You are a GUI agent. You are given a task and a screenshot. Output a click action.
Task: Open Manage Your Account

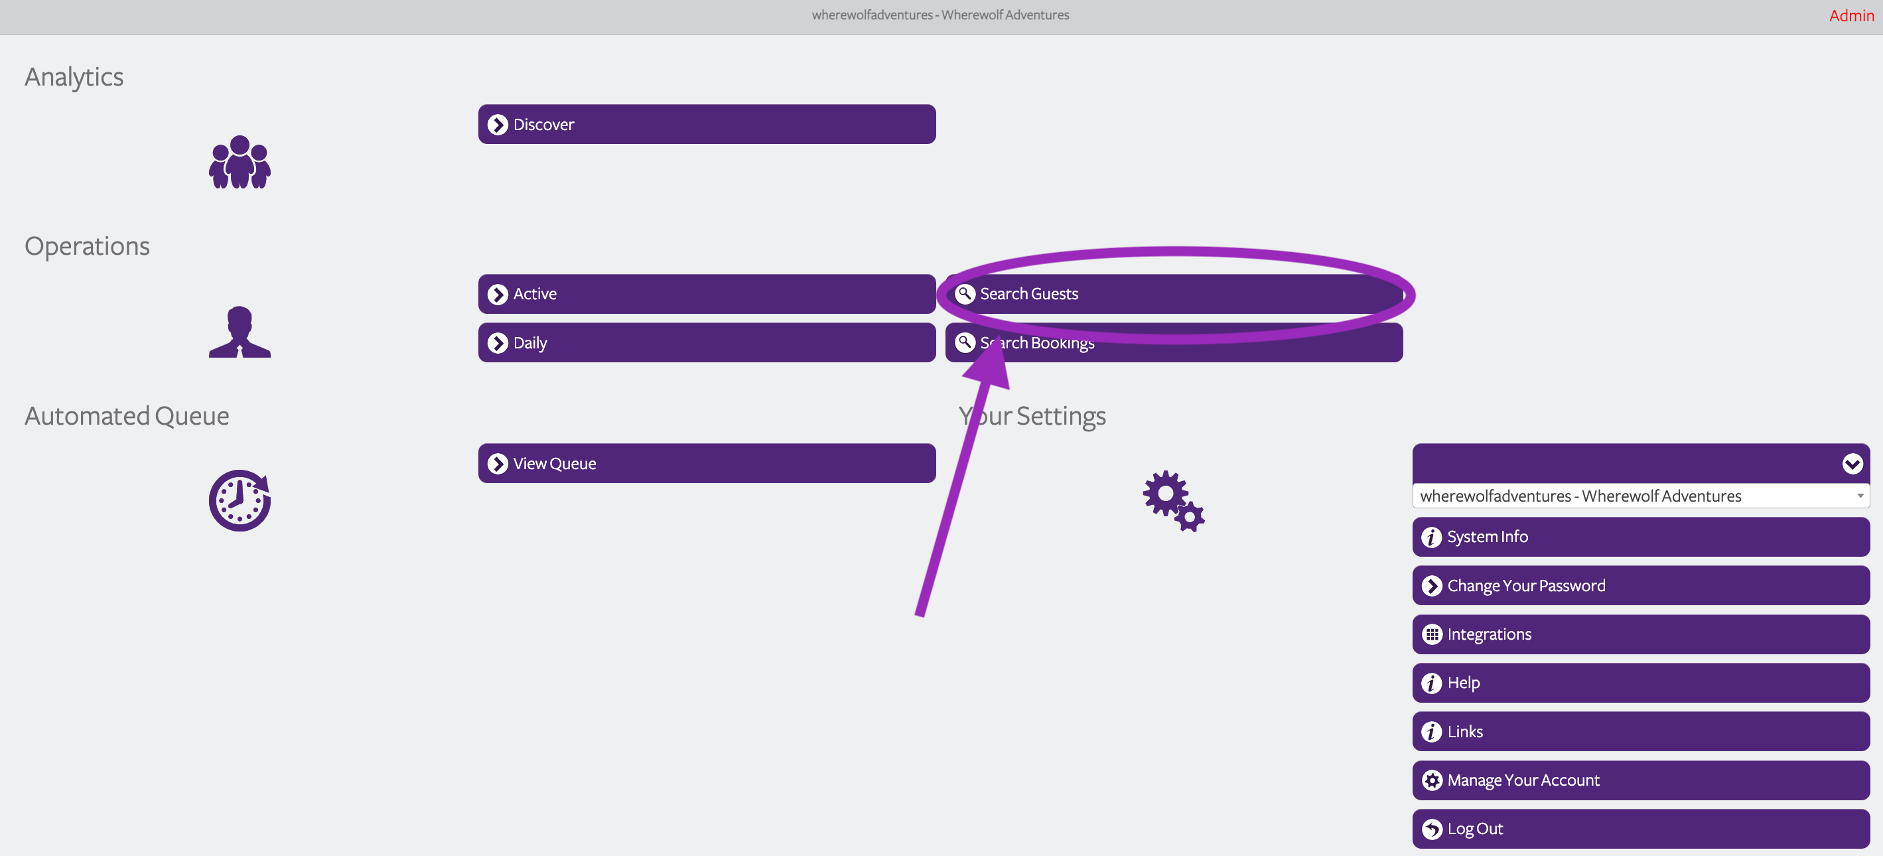tap(1641, 781)
